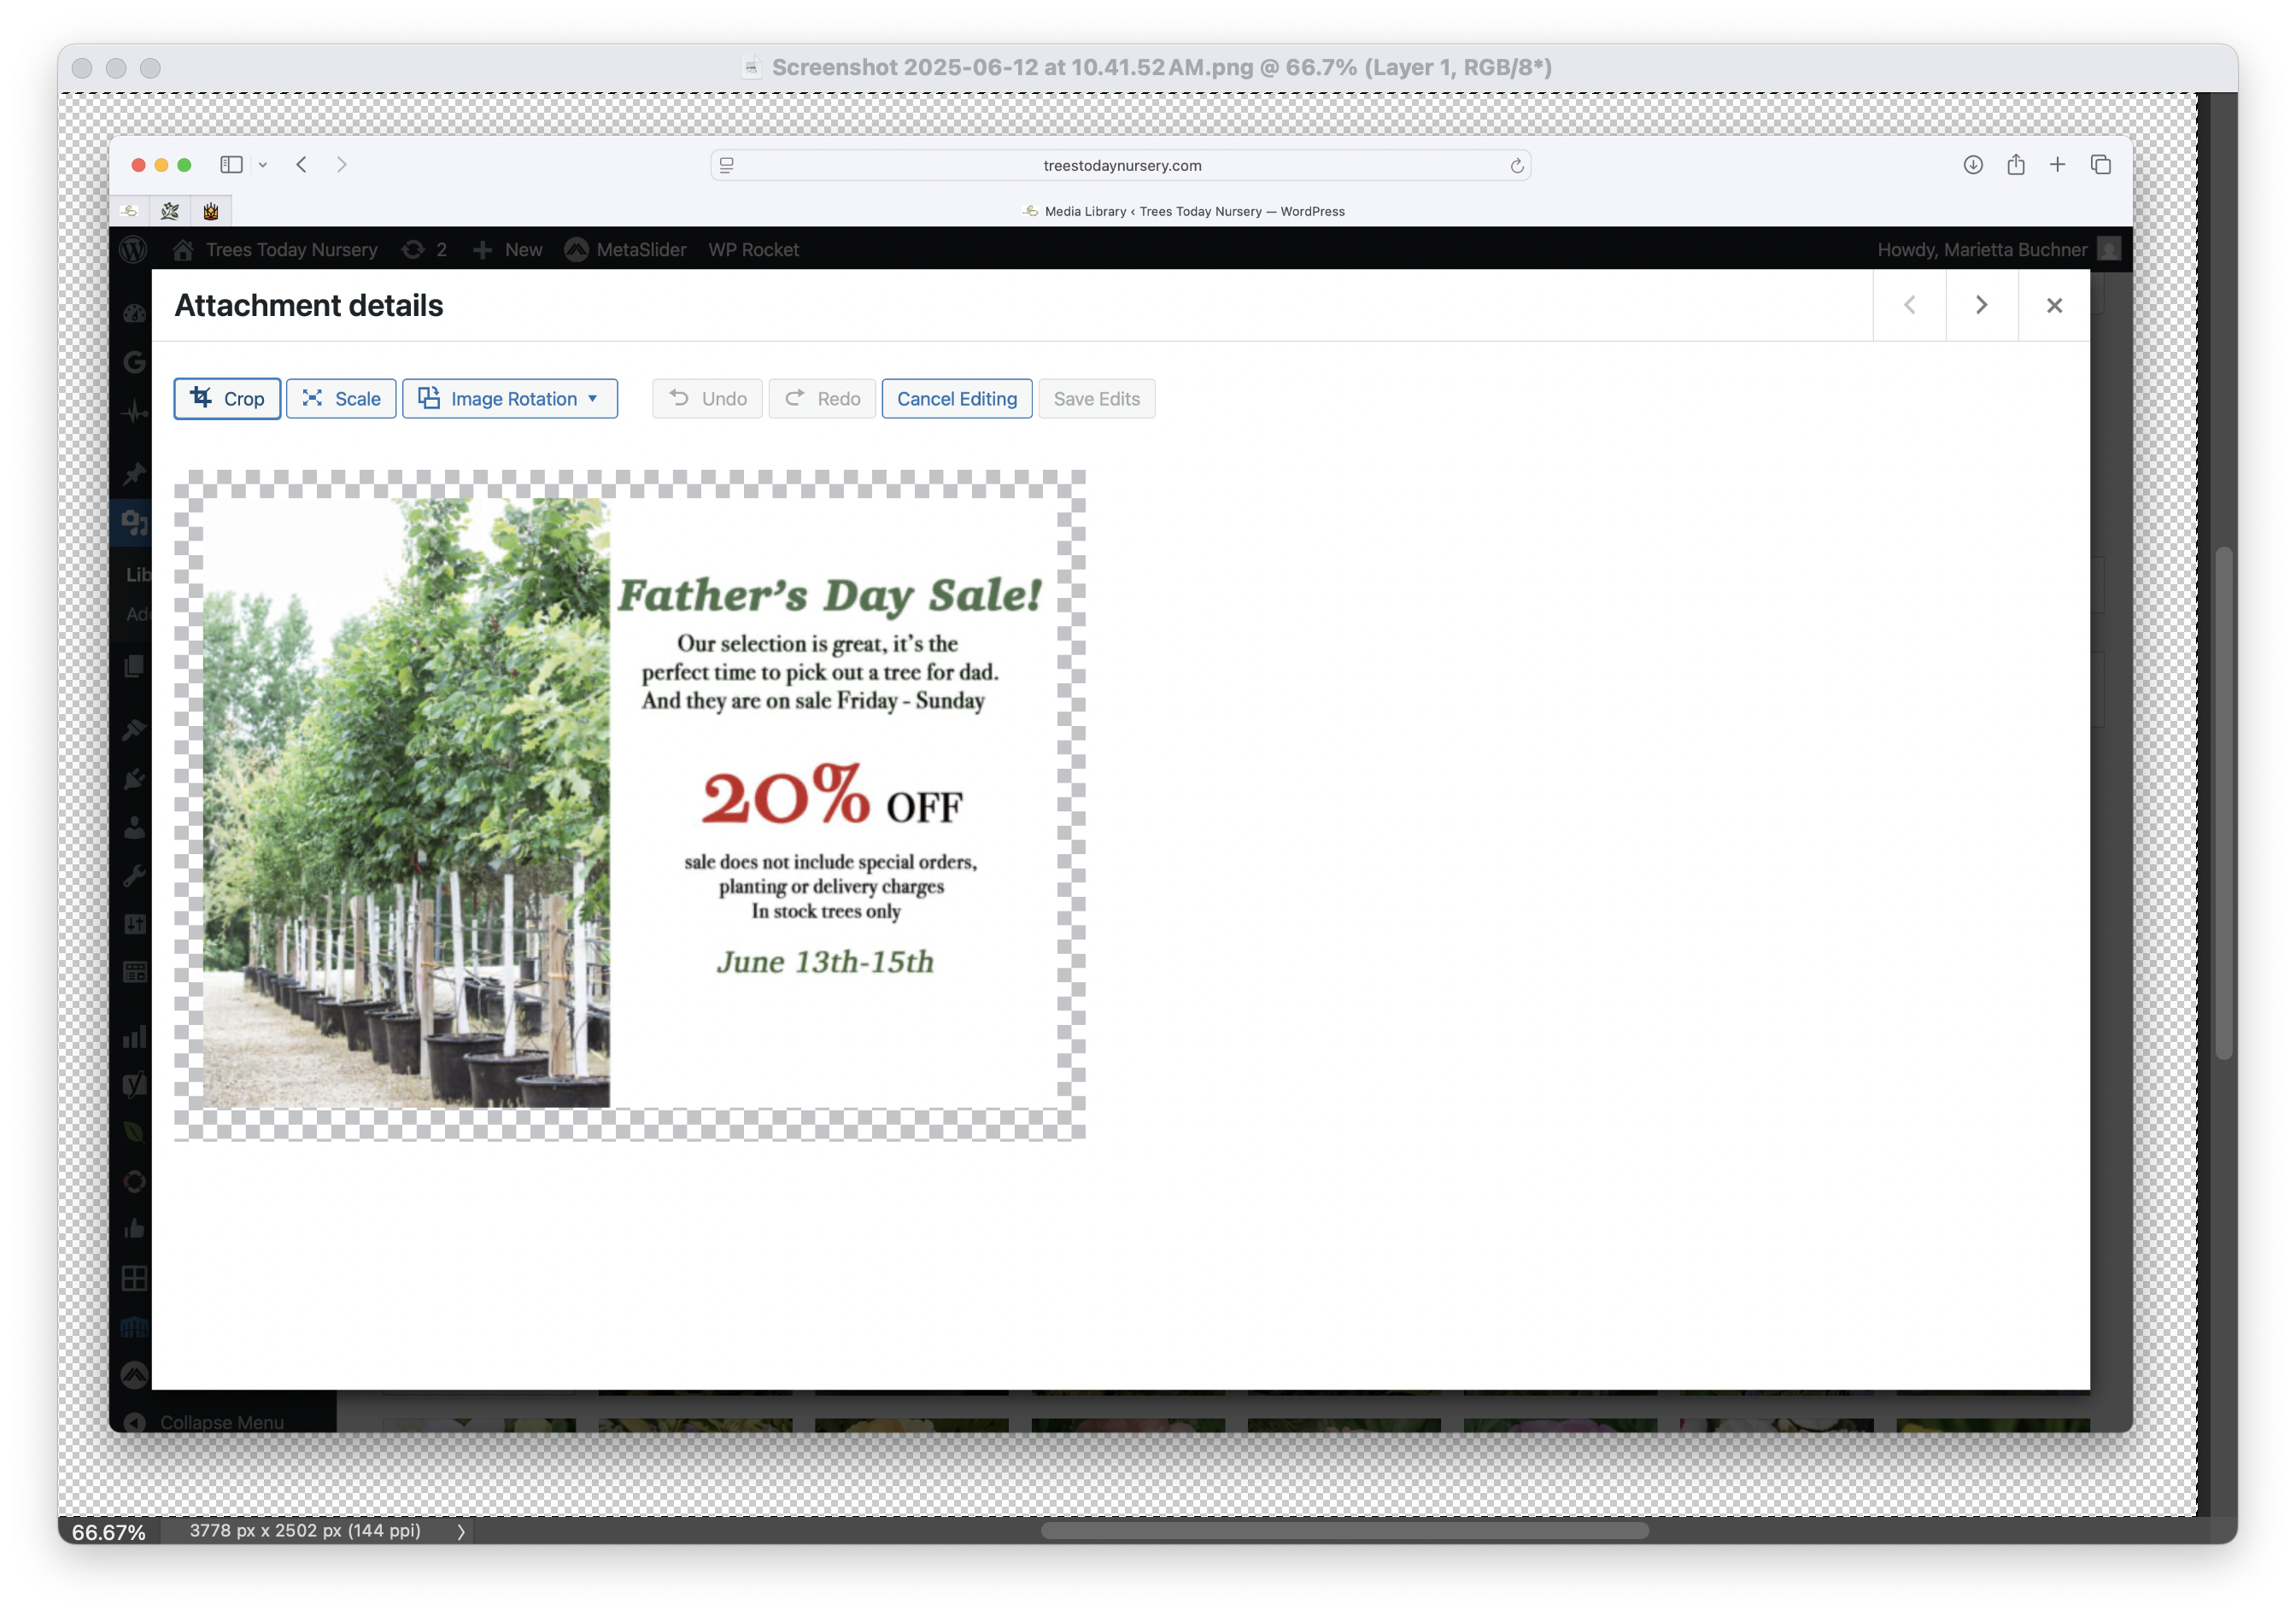Open the Posts pushpin sidebar icon
Viewport: 2296px width, 1616px height.
coord(134,473)
